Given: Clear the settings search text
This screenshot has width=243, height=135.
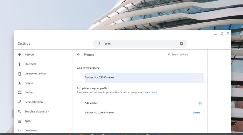Looking at the screenshot, I should 181,44.
